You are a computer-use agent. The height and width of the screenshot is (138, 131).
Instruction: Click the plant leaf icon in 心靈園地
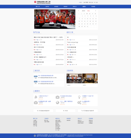(x=36, y=97)
